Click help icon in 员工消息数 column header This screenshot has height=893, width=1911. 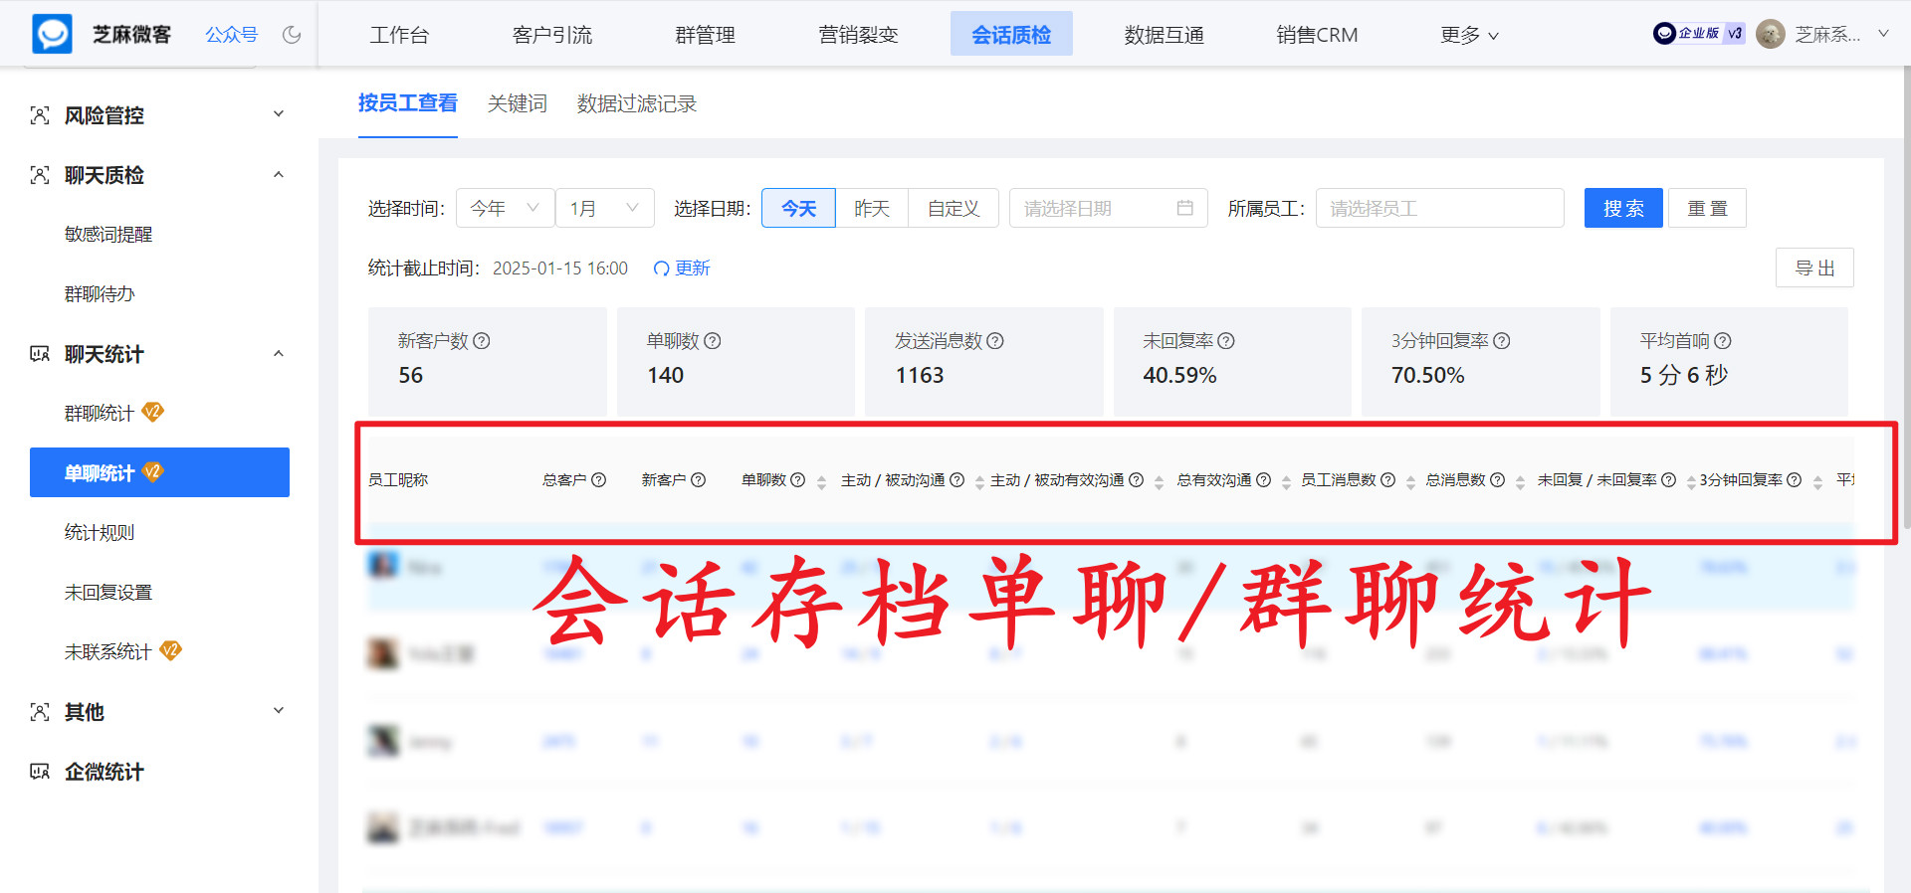(1388, 480)
